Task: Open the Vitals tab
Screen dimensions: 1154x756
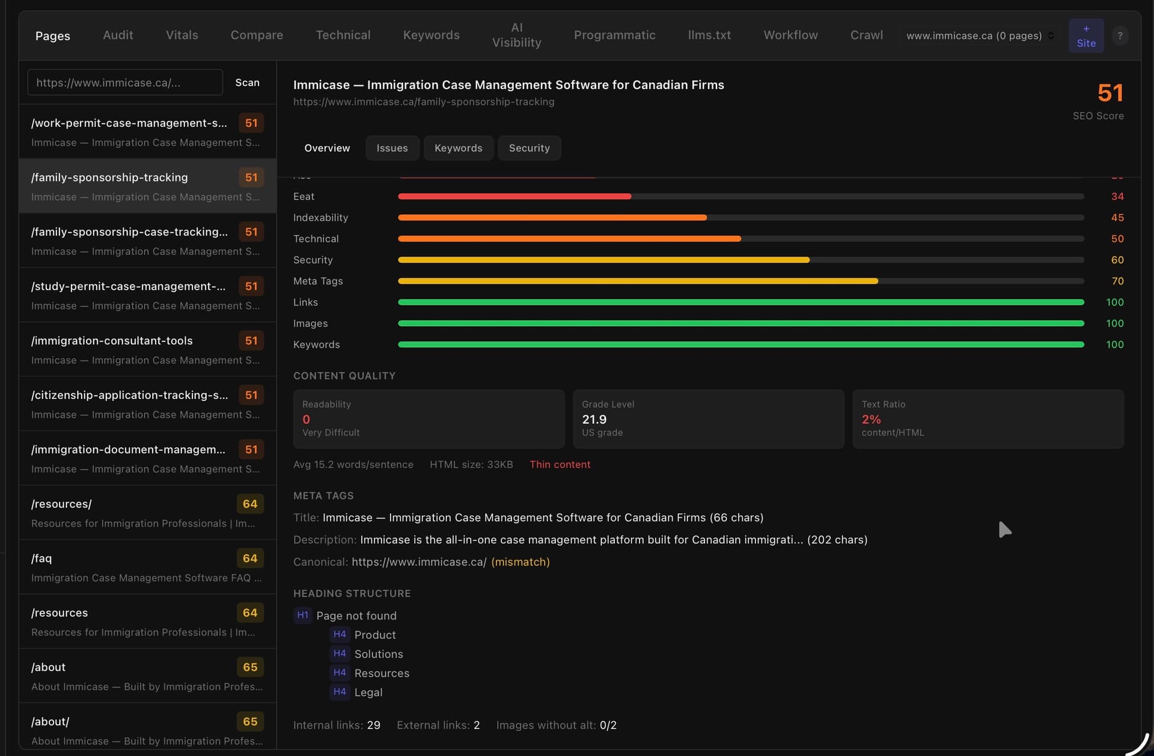Action: (x=182, y=35)
